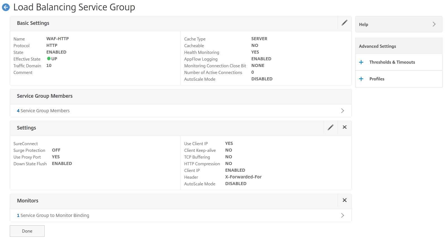
Task: Select Thresholds & Timeouts advanced setting
Action: [x=392, y=62]
